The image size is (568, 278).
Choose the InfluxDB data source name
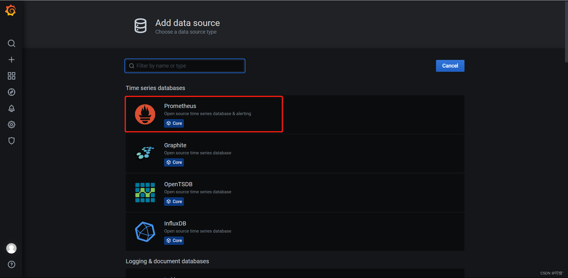pos(175,223)
